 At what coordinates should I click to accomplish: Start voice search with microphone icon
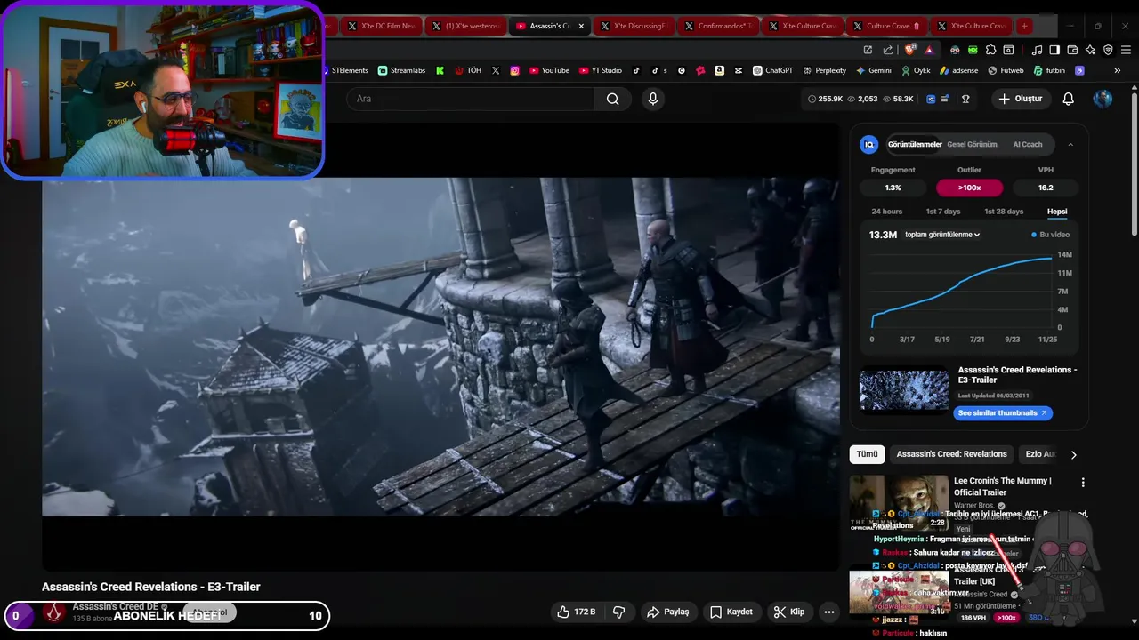click(x=653, y=99)
